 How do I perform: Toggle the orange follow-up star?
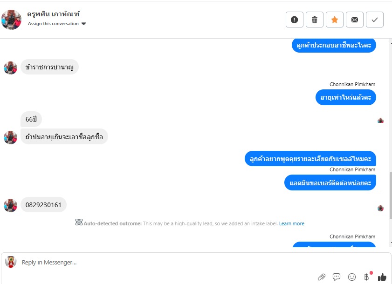point(335,20)
